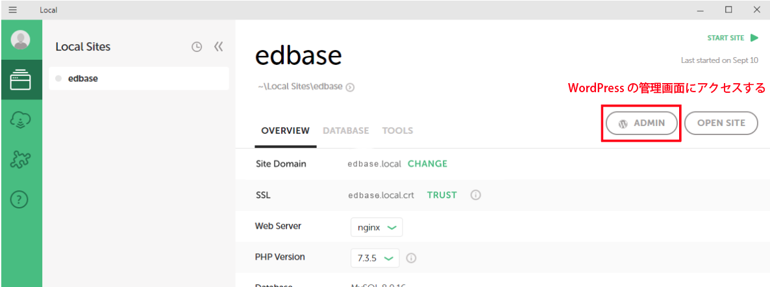
Task: Expand the nginx web server dropdown
Action: [x=377, y=227]
